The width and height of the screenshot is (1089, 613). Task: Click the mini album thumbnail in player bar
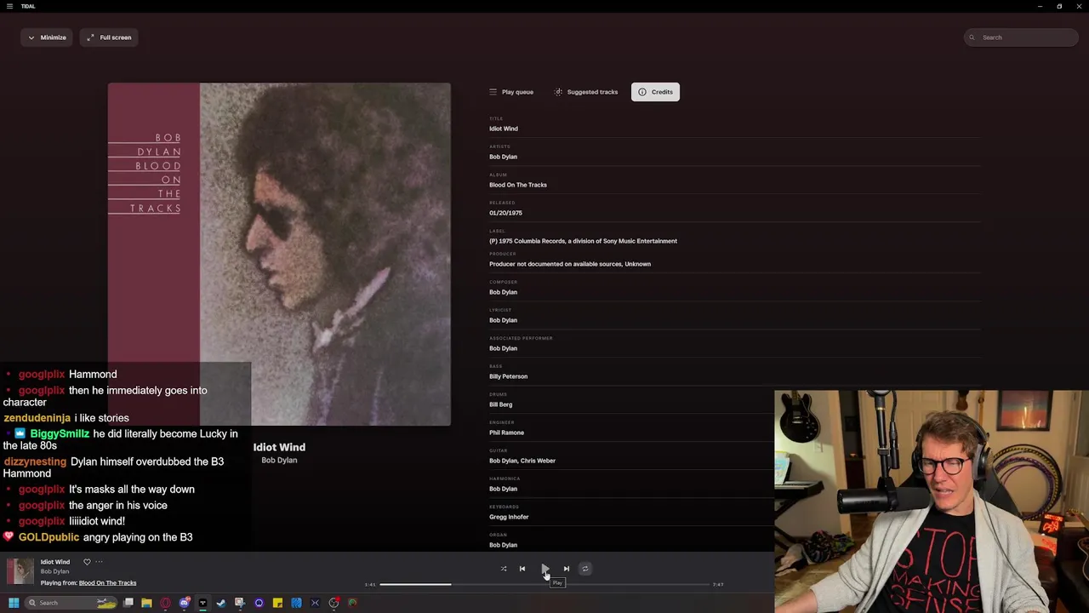coord(20,572)
